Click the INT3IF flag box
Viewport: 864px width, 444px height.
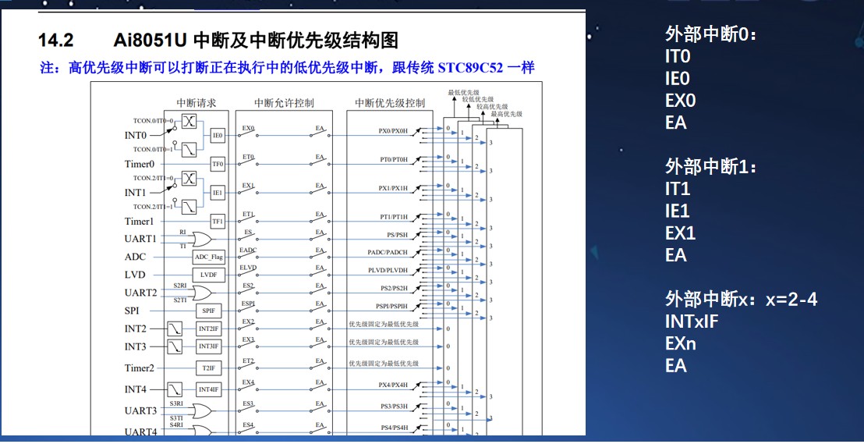pyautogui.click(x=208, y=346)
